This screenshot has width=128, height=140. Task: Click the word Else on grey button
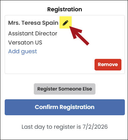(87, 89)
